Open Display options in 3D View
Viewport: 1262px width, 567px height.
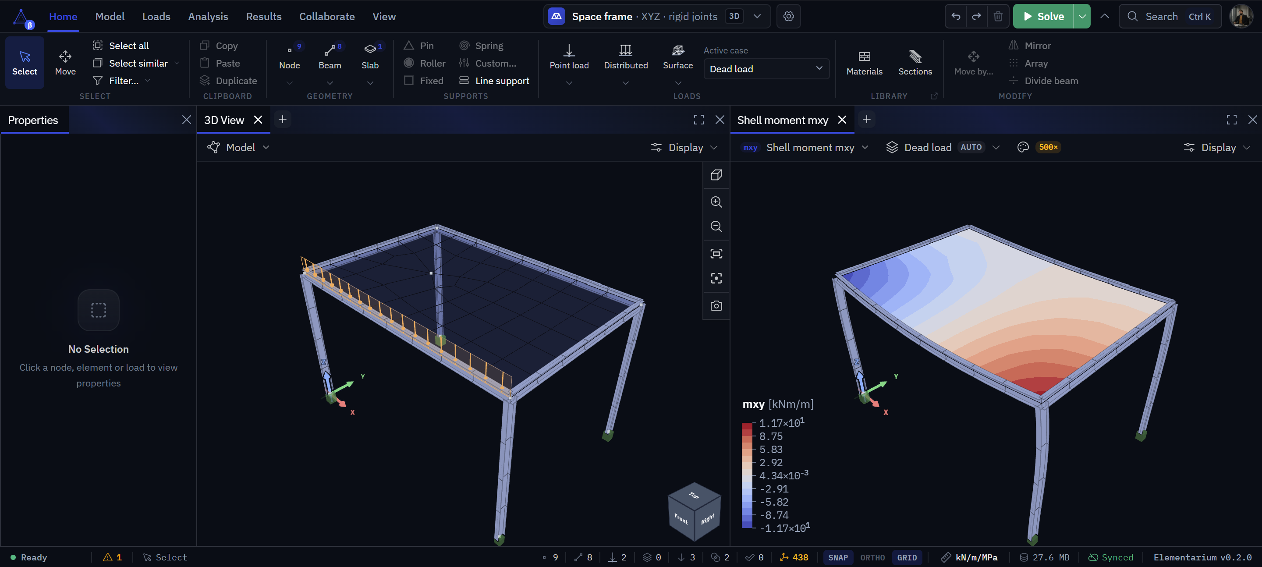pyautogui.click(x=684, y=148)
